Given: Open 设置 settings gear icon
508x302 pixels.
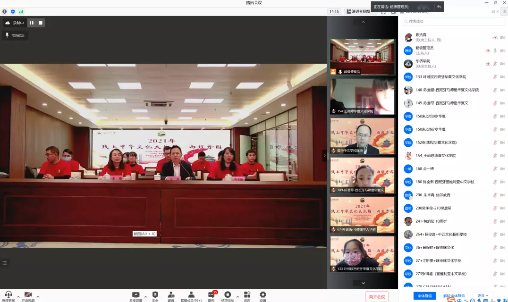Looking at the screenshot, I should 262,295.
